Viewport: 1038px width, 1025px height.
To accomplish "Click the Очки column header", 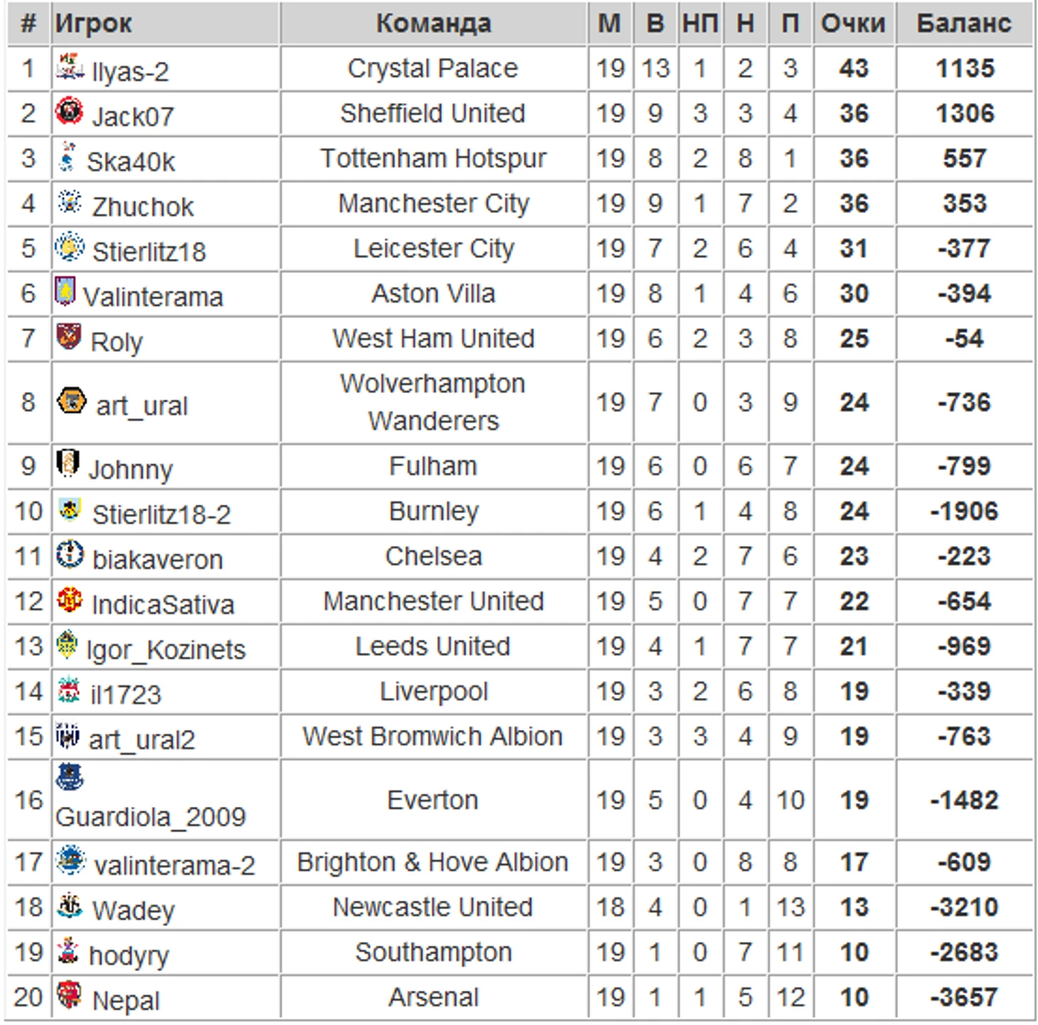I will 853,23.
